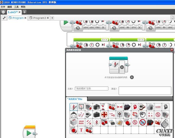Choose the hourglass timer icon
175x138 pixels.
pos(104,107)
